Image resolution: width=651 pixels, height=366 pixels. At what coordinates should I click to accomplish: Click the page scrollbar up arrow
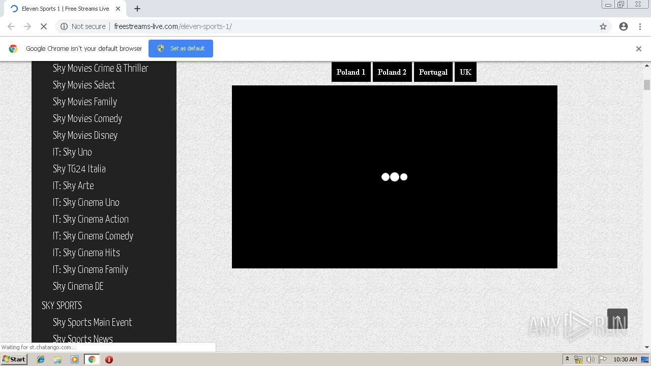(647, 66)
